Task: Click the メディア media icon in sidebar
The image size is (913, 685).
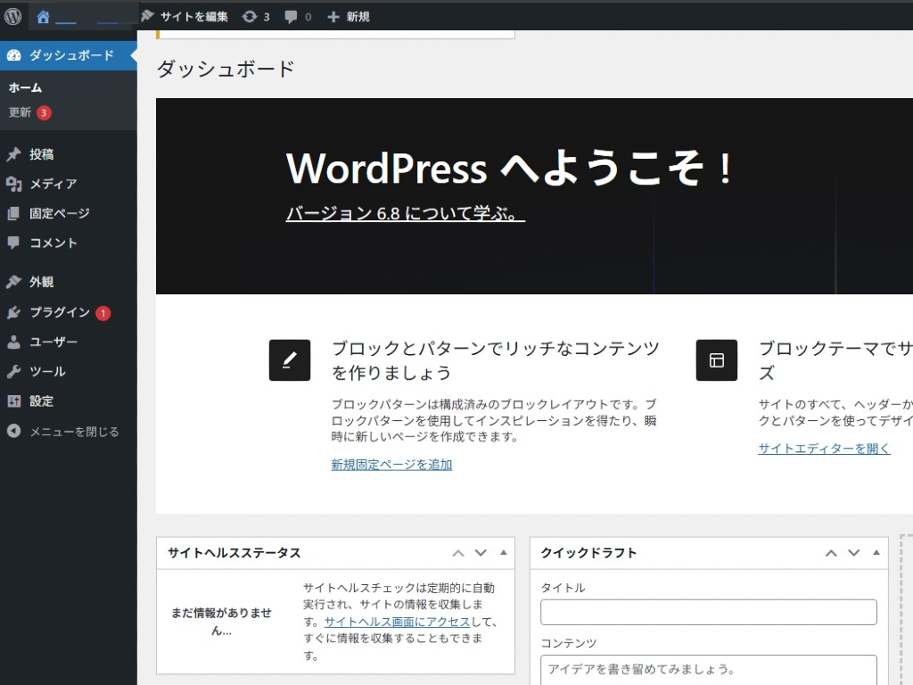Action: (14, 184)
